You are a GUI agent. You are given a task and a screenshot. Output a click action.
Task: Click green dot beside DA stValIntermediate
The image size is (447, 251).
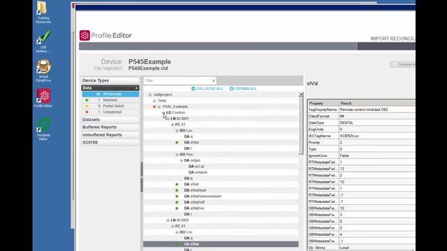click(177, 196)
